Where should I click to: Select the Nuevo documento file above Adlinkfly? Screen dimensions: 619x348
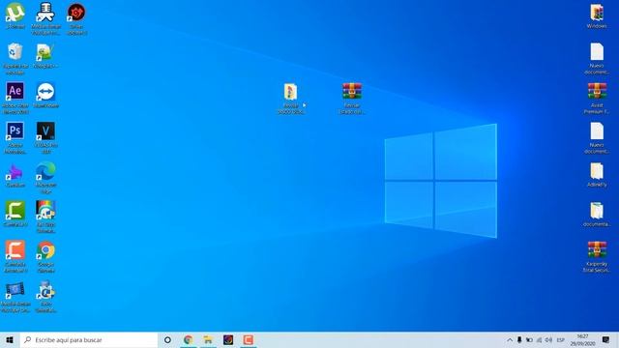coord(597,137)
